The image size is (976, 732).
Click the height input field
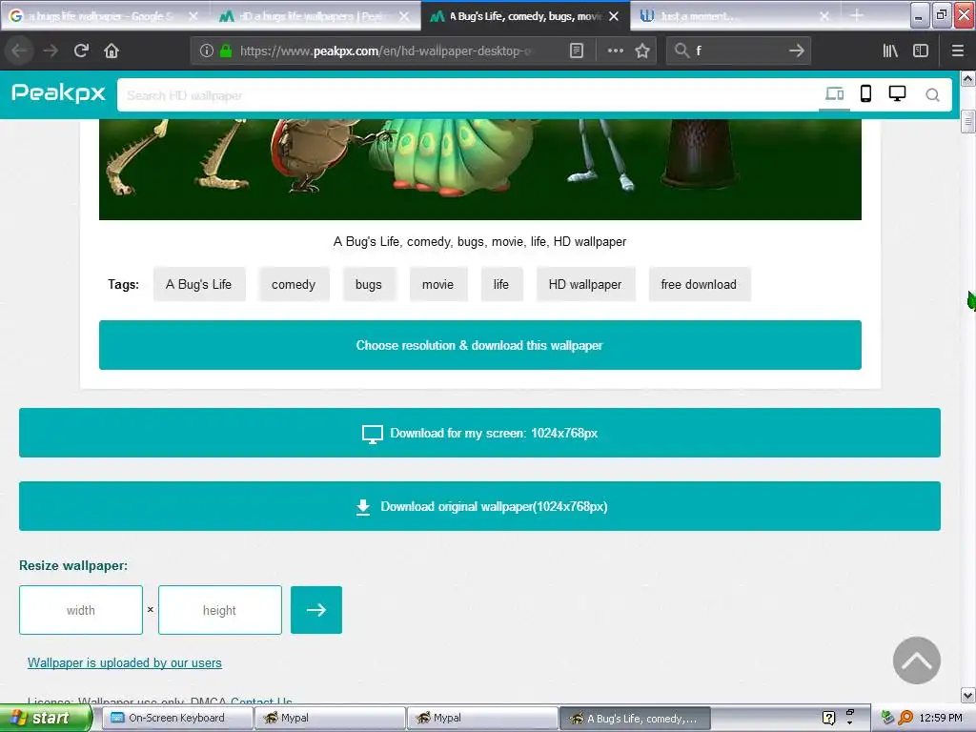[x=220, y=610]
